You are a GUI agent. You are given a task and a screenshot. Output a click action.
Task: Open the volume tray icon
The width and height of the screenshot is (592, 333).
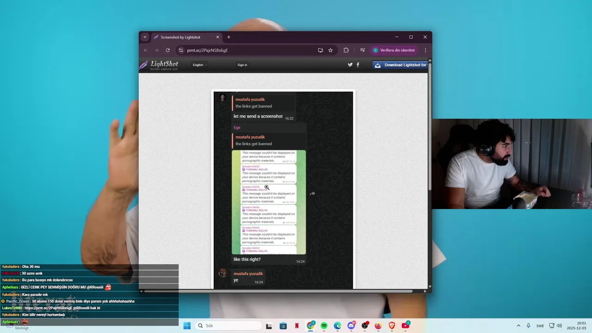pos(559,326)
